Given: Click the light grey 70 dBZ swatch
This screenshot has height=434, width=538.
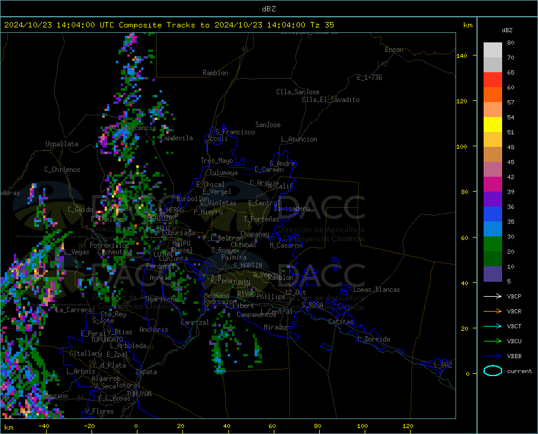Looking at the screenshot, I should click(x=493, y=50).
